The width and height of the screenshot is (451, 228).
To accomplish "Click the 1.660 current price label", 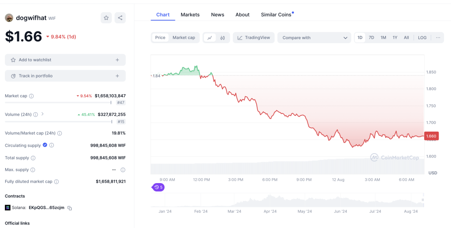I will pos(431,136).
